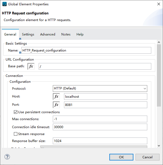This screenshot has width=163, height=165.
Task: Click the Cancel button
Action: (x=147, y=157)
